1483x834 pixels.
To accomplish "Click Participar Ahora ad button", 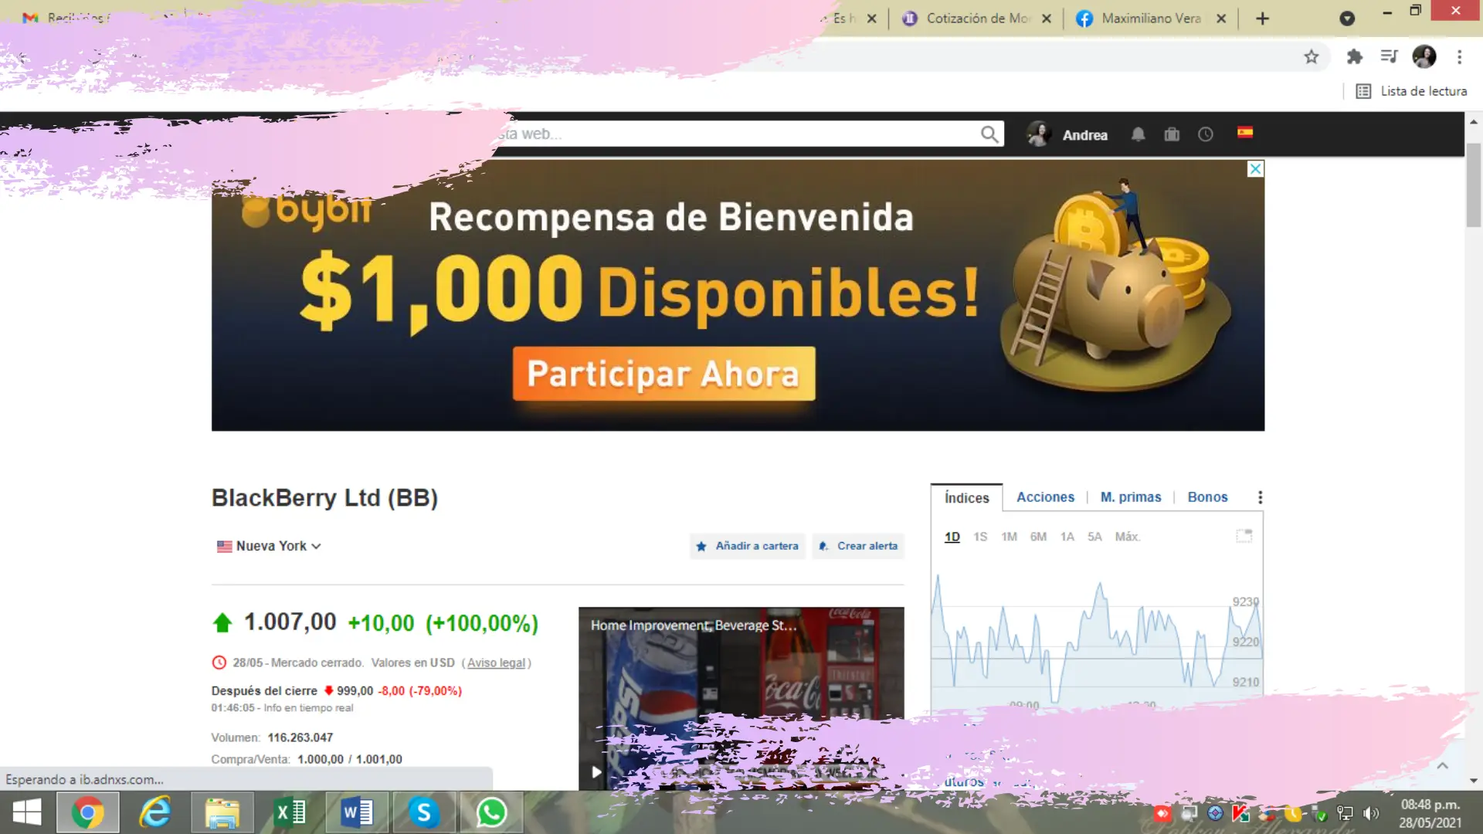I will point(663,374).
